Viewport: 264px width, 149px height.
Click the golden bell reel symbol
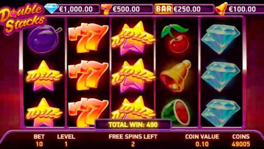pyautogui.click(x=176, y=76)
